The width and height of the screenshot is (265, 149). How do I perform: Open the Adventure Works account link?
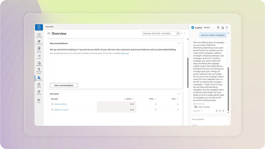click(60, 104)
